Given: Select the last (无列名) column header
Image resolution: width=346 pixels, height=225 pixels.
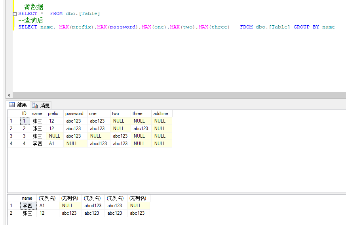Looking at the screenshot, I should pyautogui.click(x=139, y=198).
